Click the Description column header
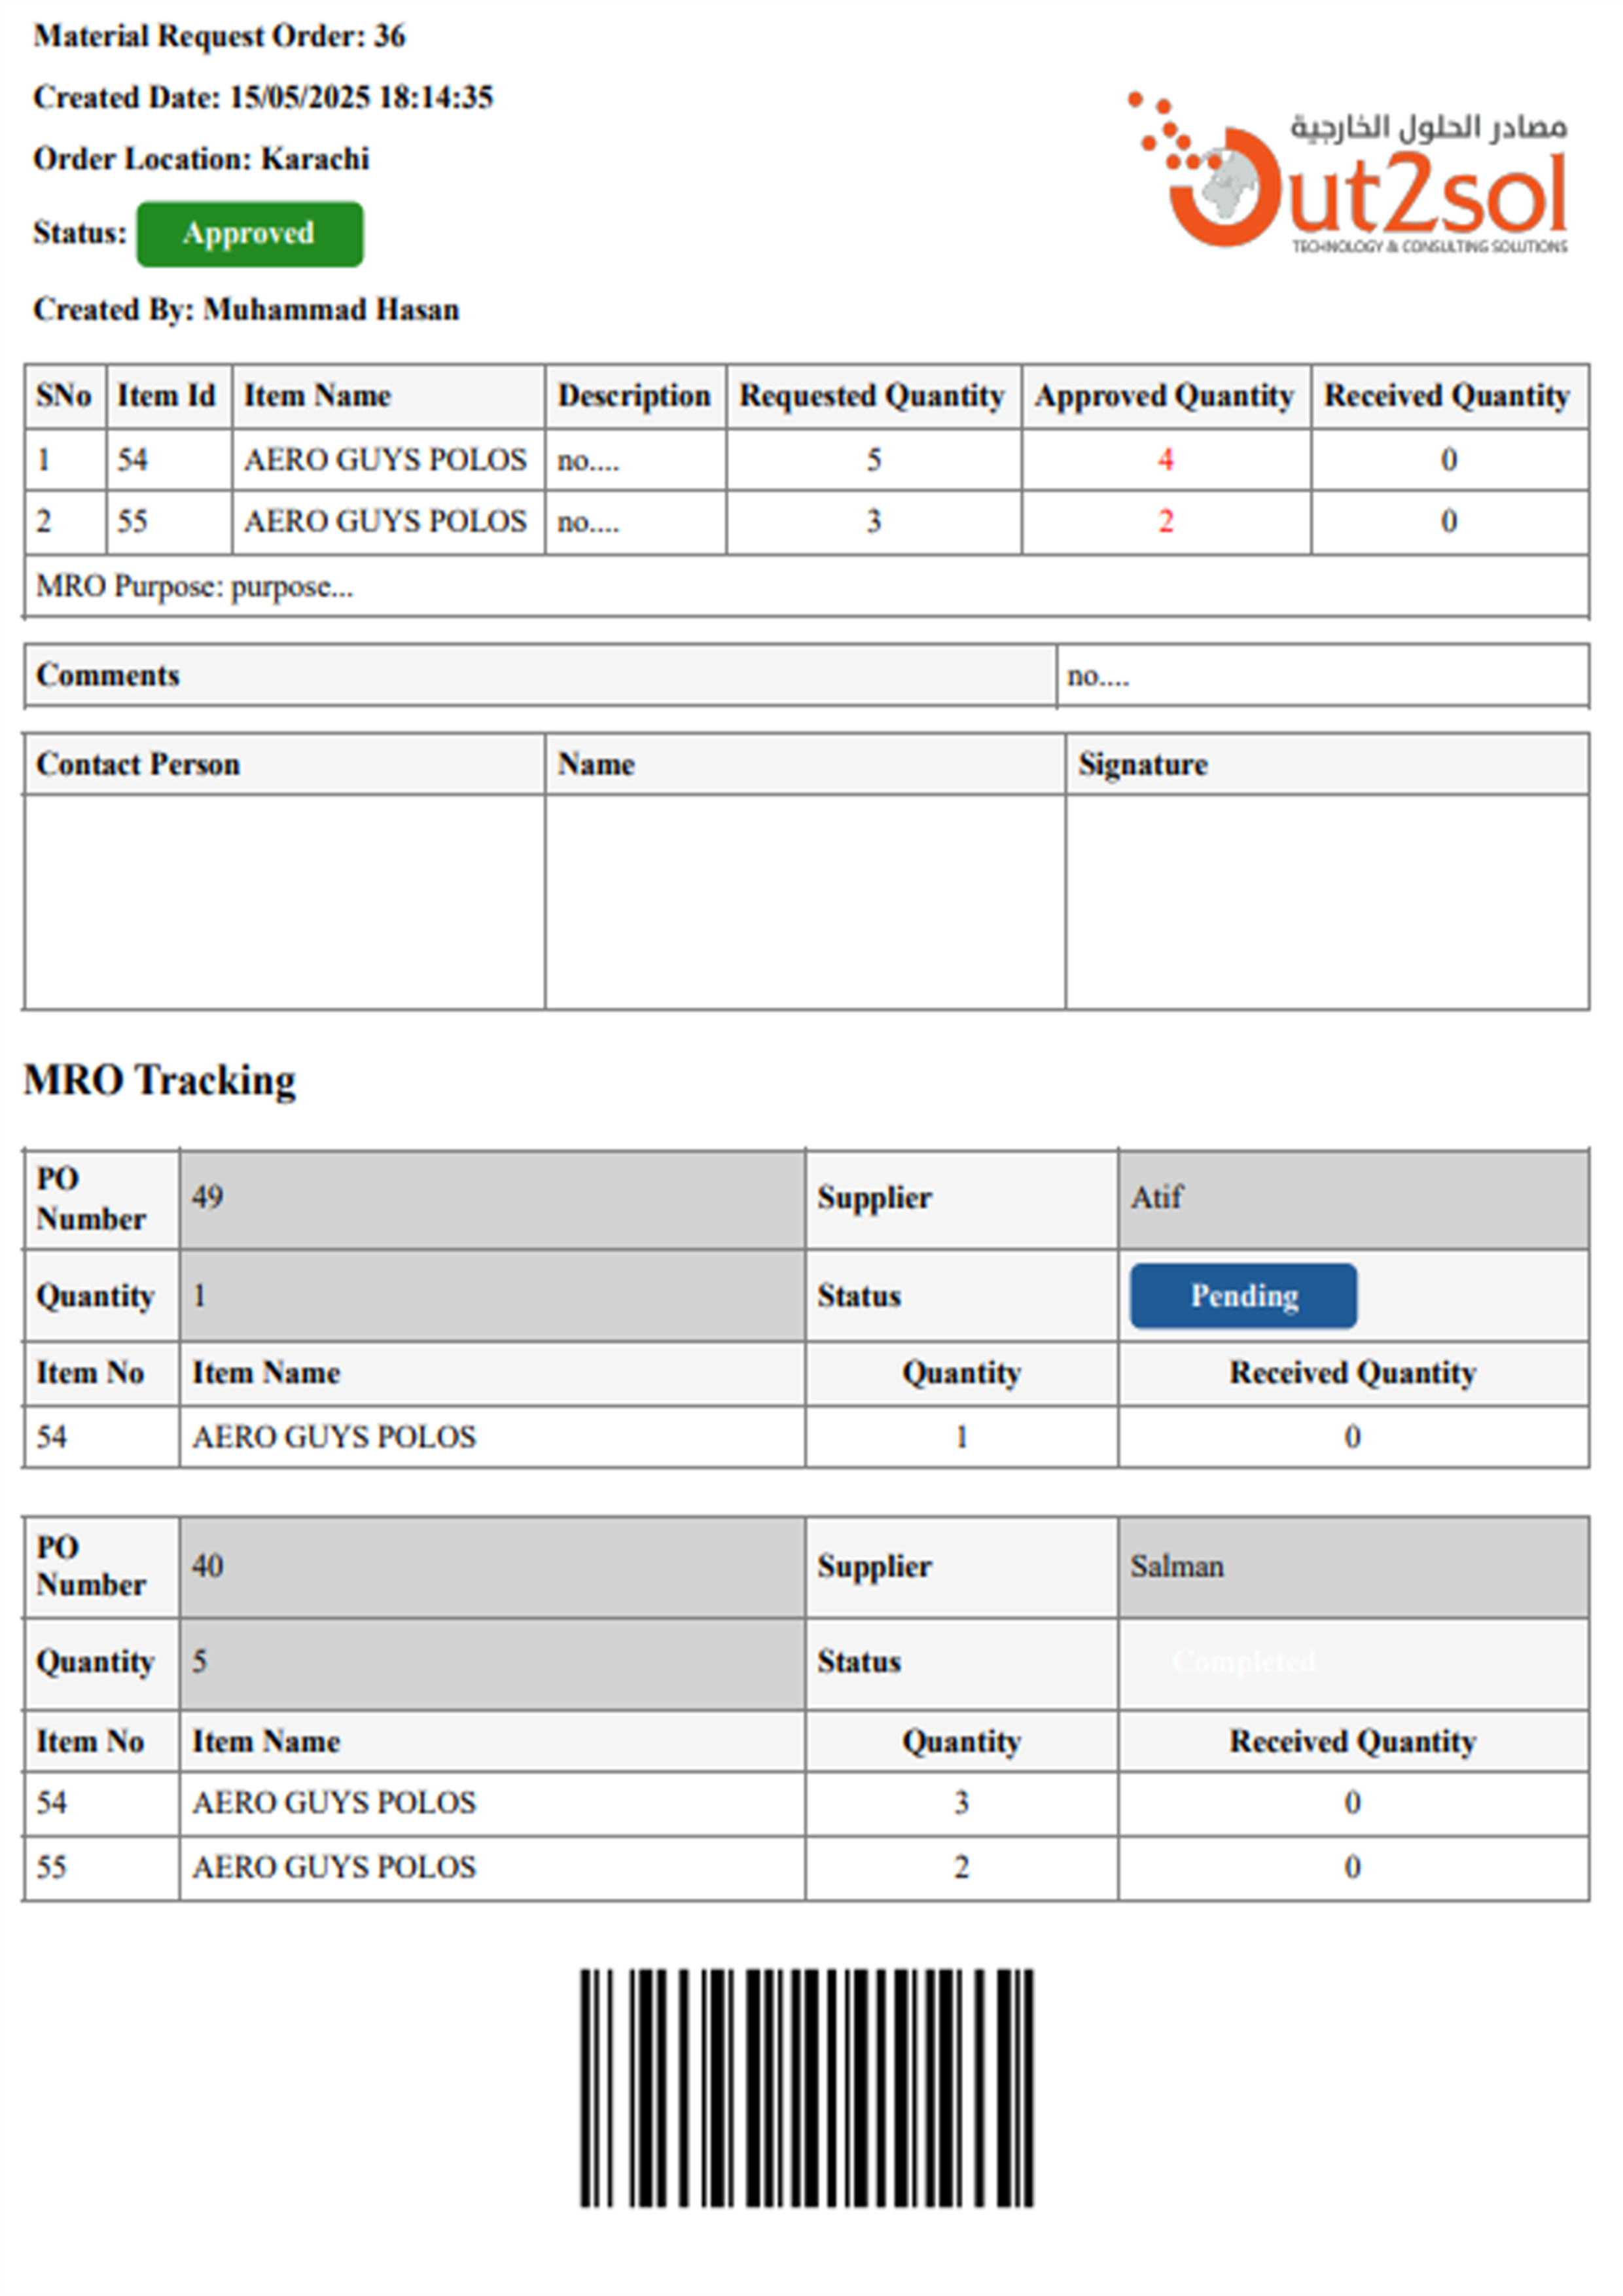The image size is (1623, 2296). [x=635, y=396]
